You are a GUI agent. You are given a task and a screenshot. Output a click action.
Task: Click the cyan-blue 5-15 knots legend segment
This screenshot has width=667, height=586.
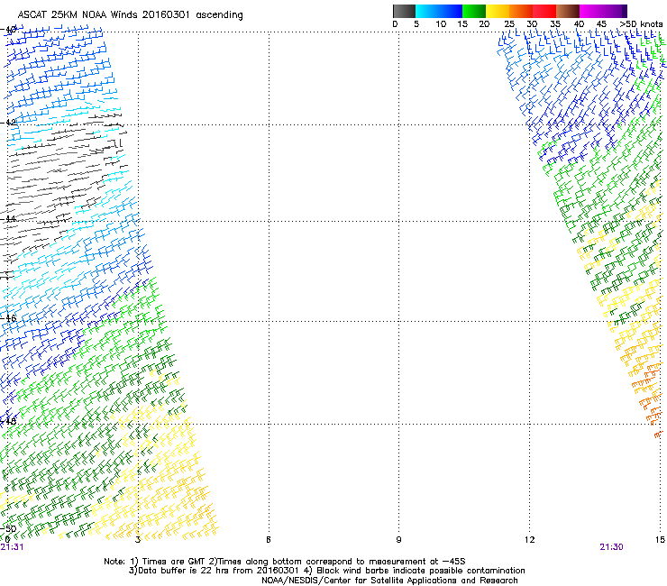tap(439, 11)
